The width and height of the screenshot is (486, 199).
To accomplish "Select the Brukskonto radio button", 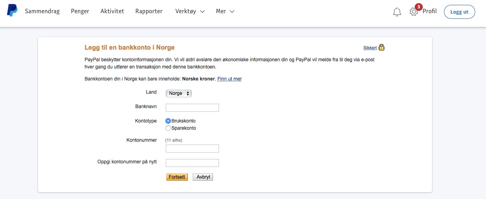I will click(x=168, y=121).
